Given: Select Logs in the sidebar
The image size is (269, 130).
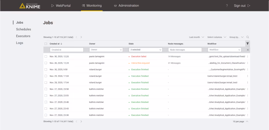Looking at the screenshot, I should (x=19, y=43).
